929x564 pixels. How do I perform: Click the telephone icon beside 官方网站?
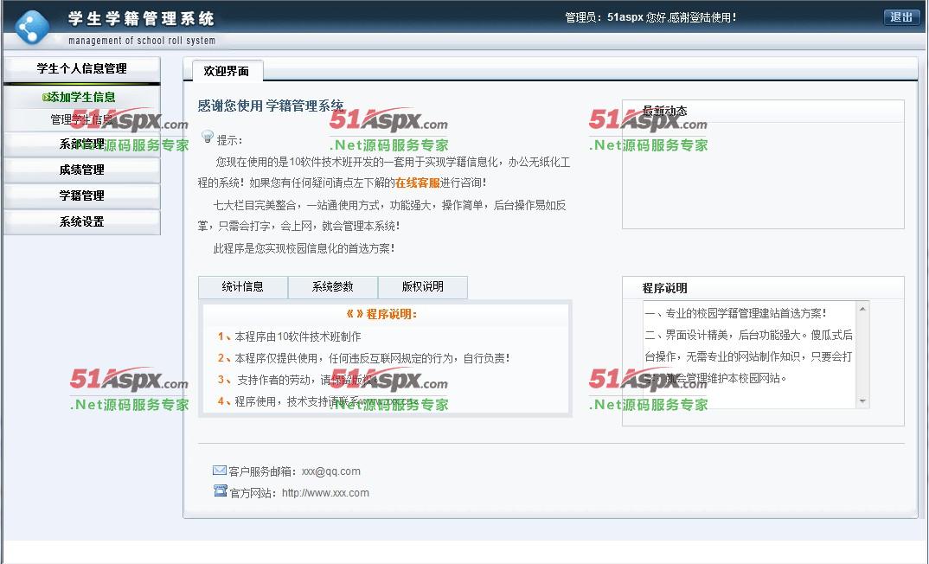pyautogui.click(x=221, y=490)
